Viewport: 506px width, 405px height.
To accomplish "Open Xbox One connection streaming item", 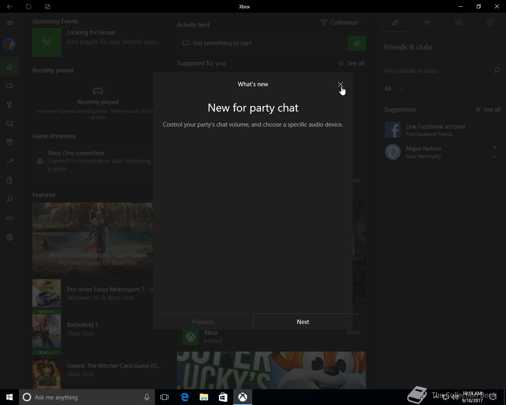I will pos(93,161).
